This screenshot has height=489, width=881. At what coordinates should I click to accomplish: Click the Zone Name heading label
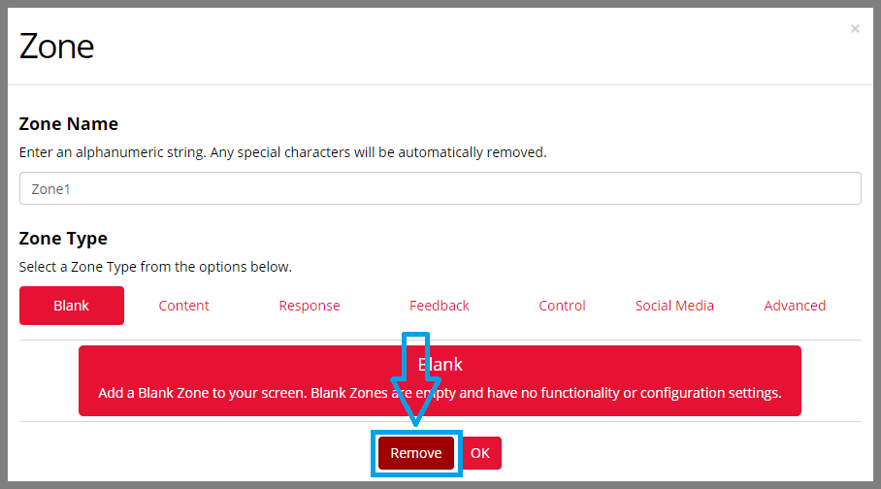(69, 124)
